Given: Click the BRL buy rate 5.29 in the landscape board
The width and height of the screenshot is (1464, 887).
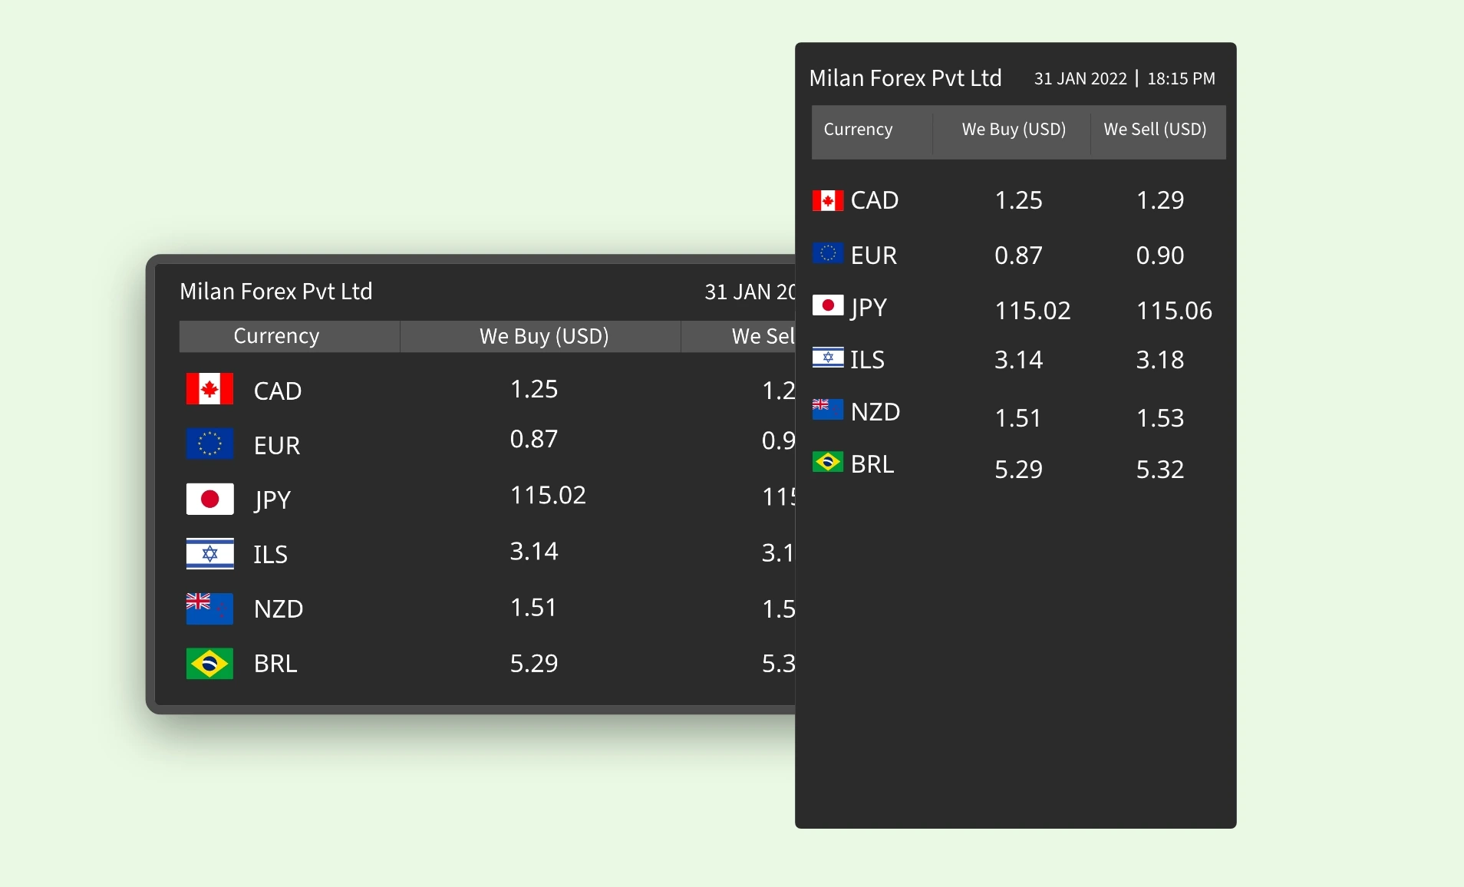Looking at the screenshot, I should (x=534, y=664).
